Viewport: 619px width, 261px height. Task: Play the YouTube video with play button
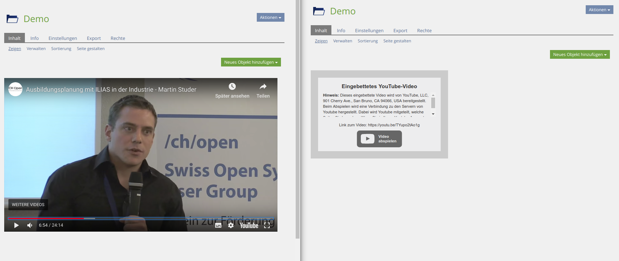coord(16,225)
